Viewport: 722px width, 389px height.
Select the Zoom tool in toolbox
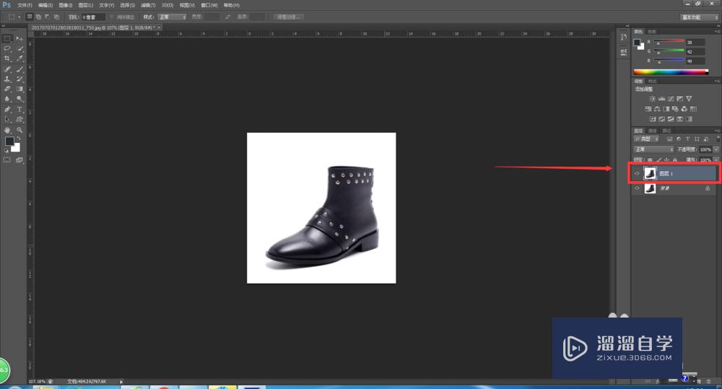19,130
